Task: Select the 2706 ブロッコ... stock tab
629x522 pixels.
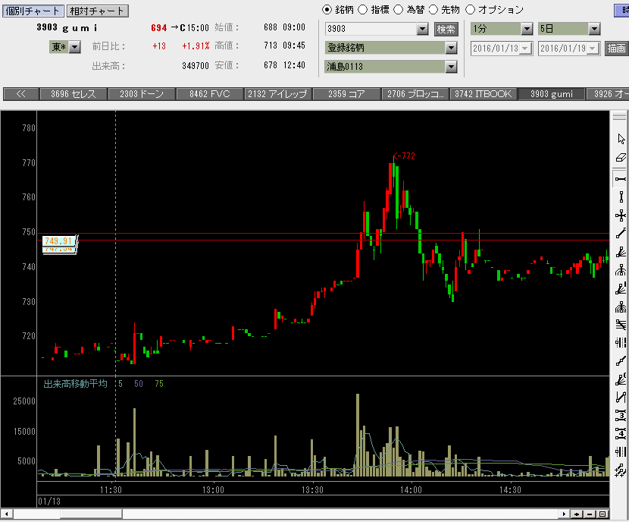Action: tap(415, 94)
